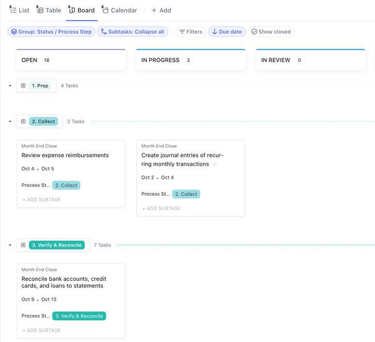Open the Group: Status / Process Step option

tap(51, 31)
